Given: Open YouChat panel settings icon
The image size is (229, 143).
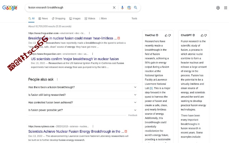Looking at the screenshot, I should (x=157, y=35).
